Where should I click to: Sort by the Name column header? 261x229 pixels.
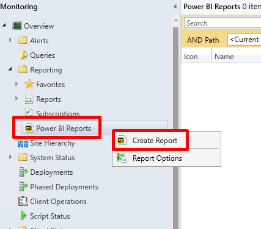click(x=236, y=56)
